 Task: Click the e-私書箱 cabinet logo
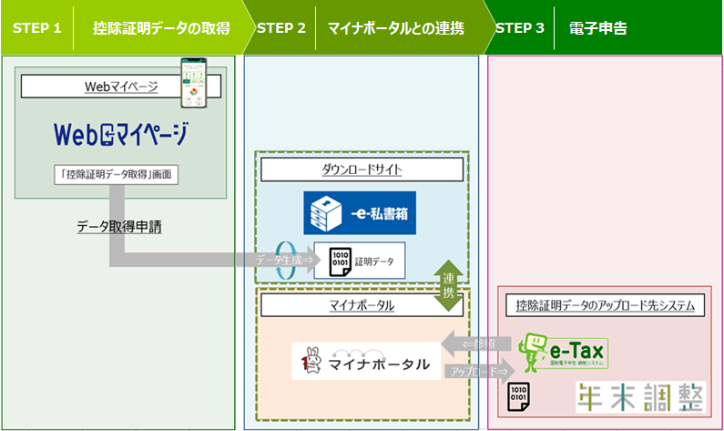pos(360,213)
